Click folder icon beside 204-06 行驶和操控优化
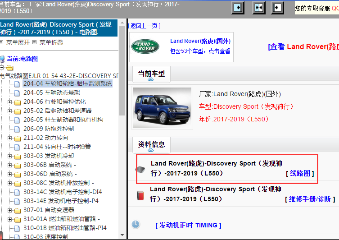 [18, 102]
